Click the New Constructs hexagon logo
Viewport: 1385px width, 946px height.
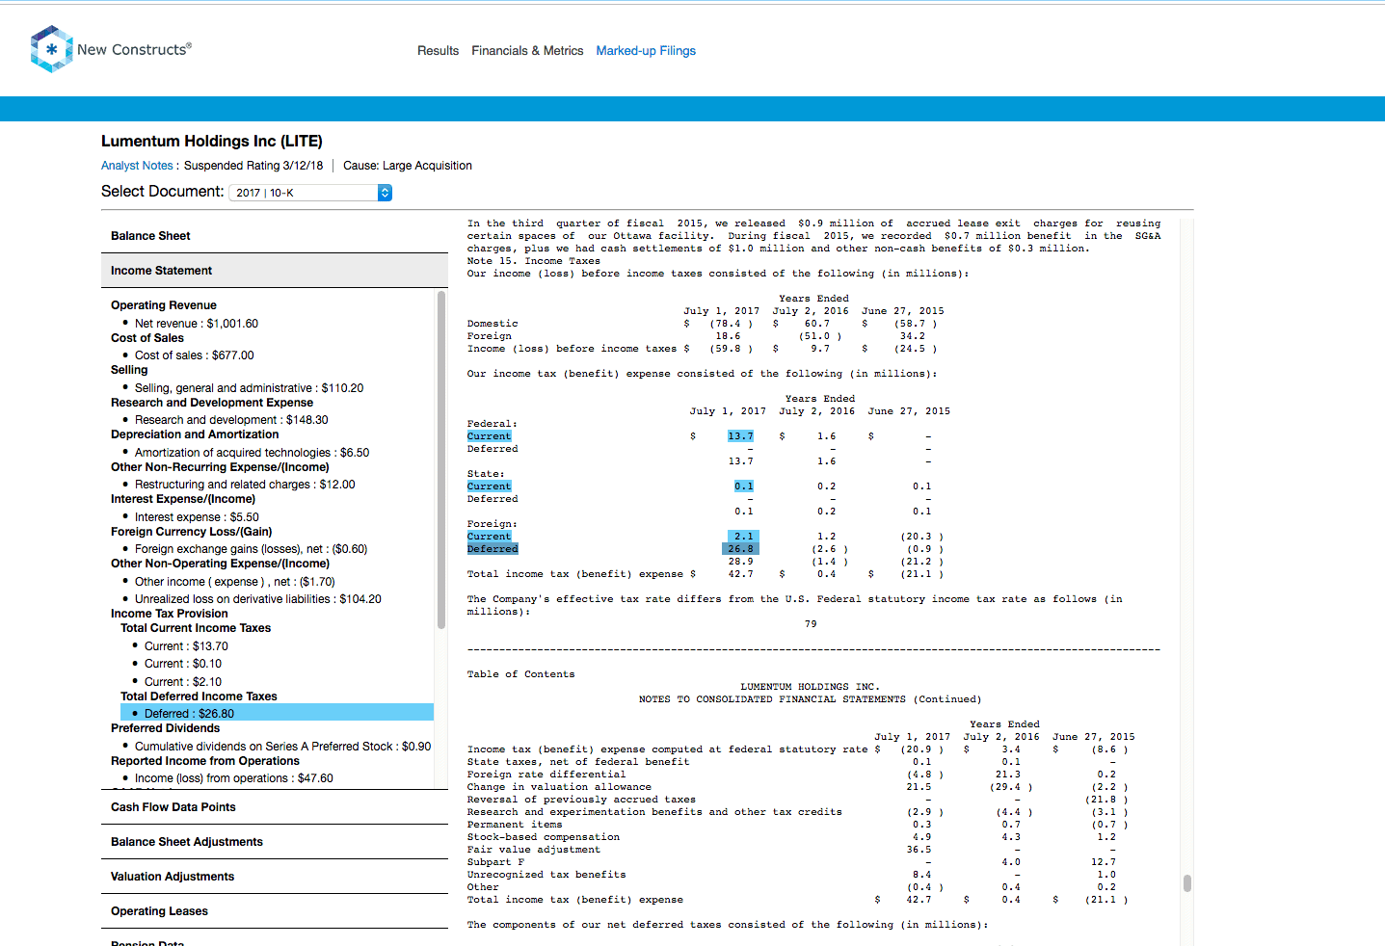point(51,49)
